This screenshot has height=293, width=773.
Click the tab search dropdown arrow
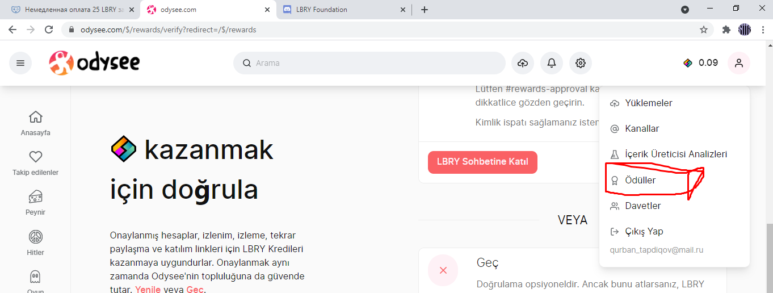685,10
